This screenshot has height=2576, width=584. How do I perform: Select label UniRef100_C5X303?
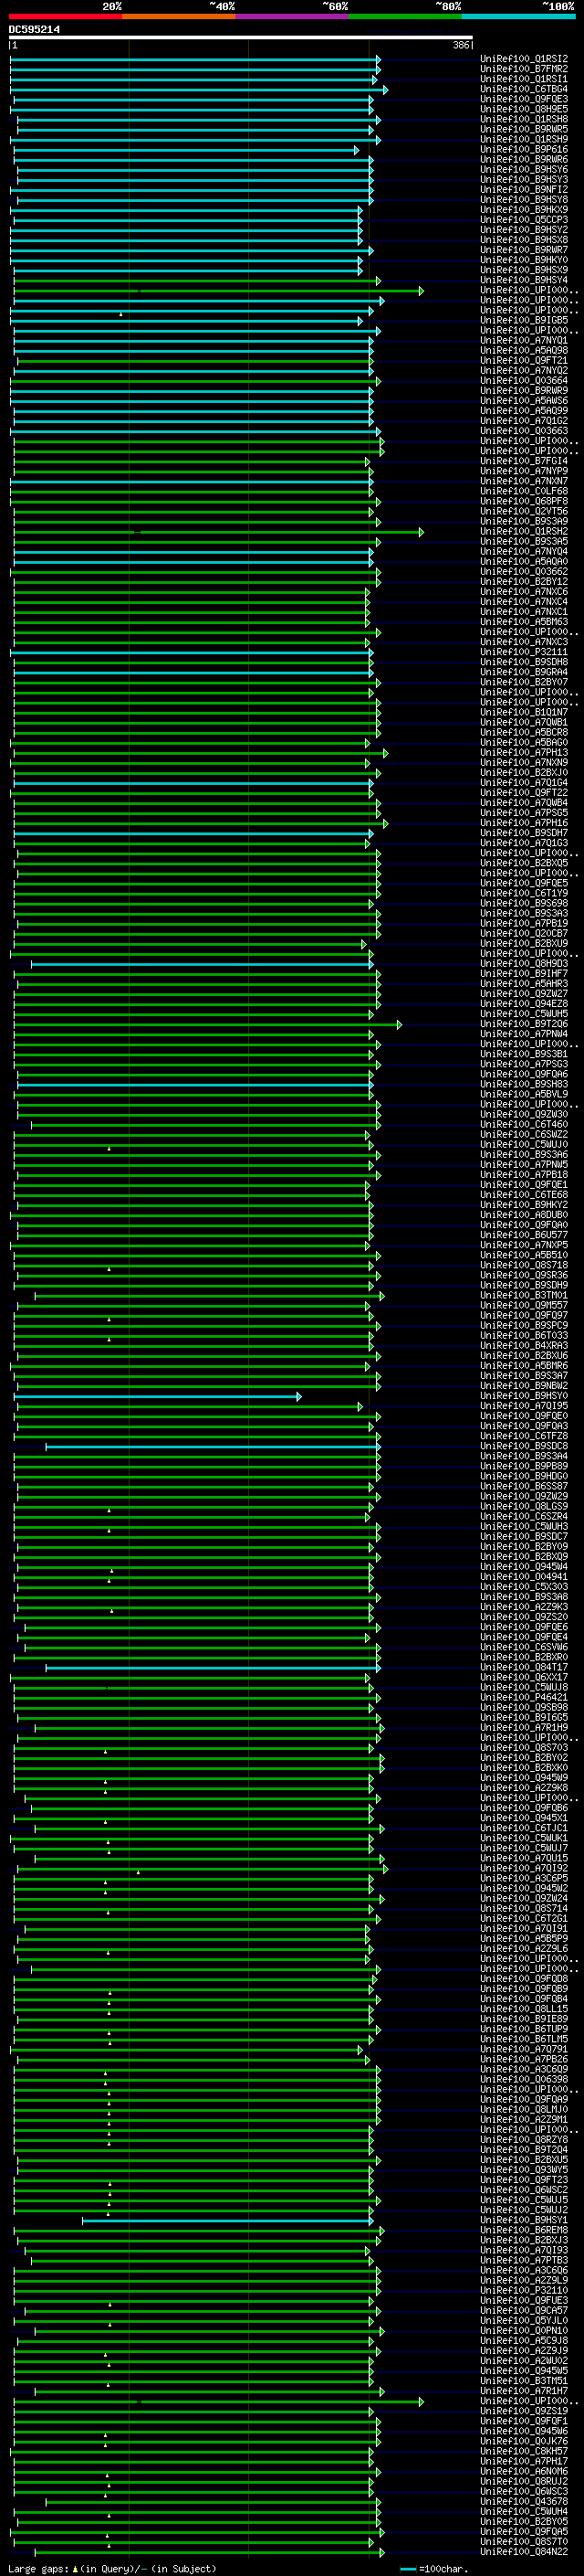pyautogui.click(x=524, y=1587)
